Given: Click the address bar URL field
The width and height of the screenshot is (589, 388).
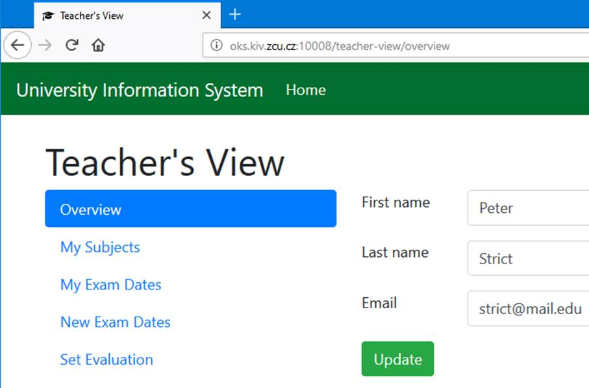Looking at the screenshot, I should point(395,45).
